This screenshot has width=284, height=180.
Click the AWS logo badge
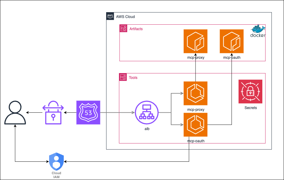110,16
